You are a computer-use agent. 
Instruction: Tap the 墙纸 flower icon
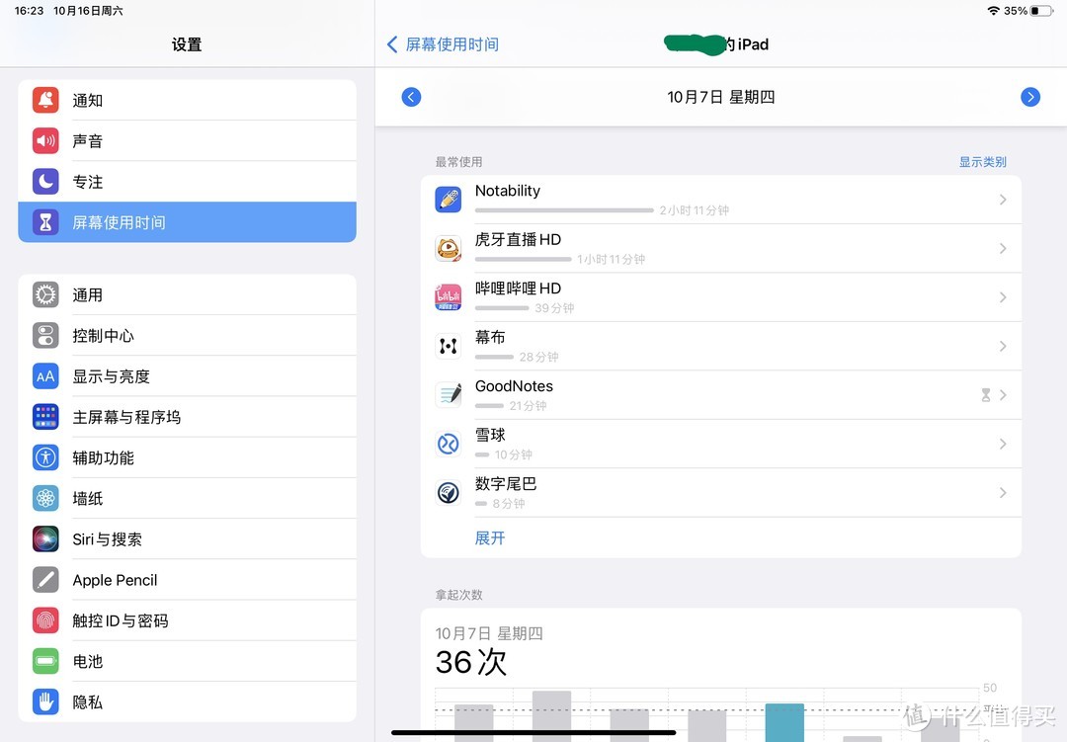pos(45,498)
